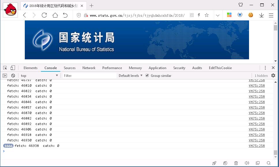279x167 pixels.
Task: Click the skin shirt icon in title bar
Action: 241,5
